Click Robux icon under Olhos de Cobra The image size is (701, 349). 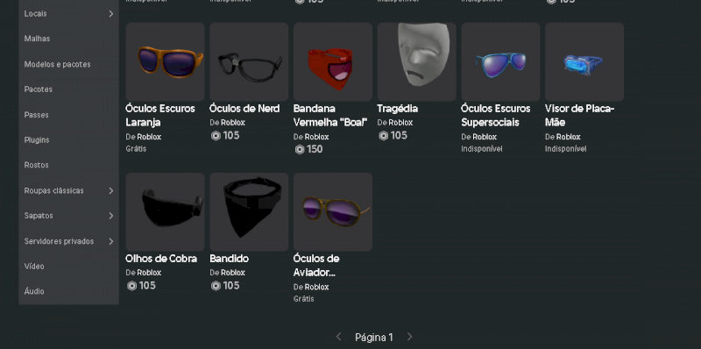(x=132, y=286)
